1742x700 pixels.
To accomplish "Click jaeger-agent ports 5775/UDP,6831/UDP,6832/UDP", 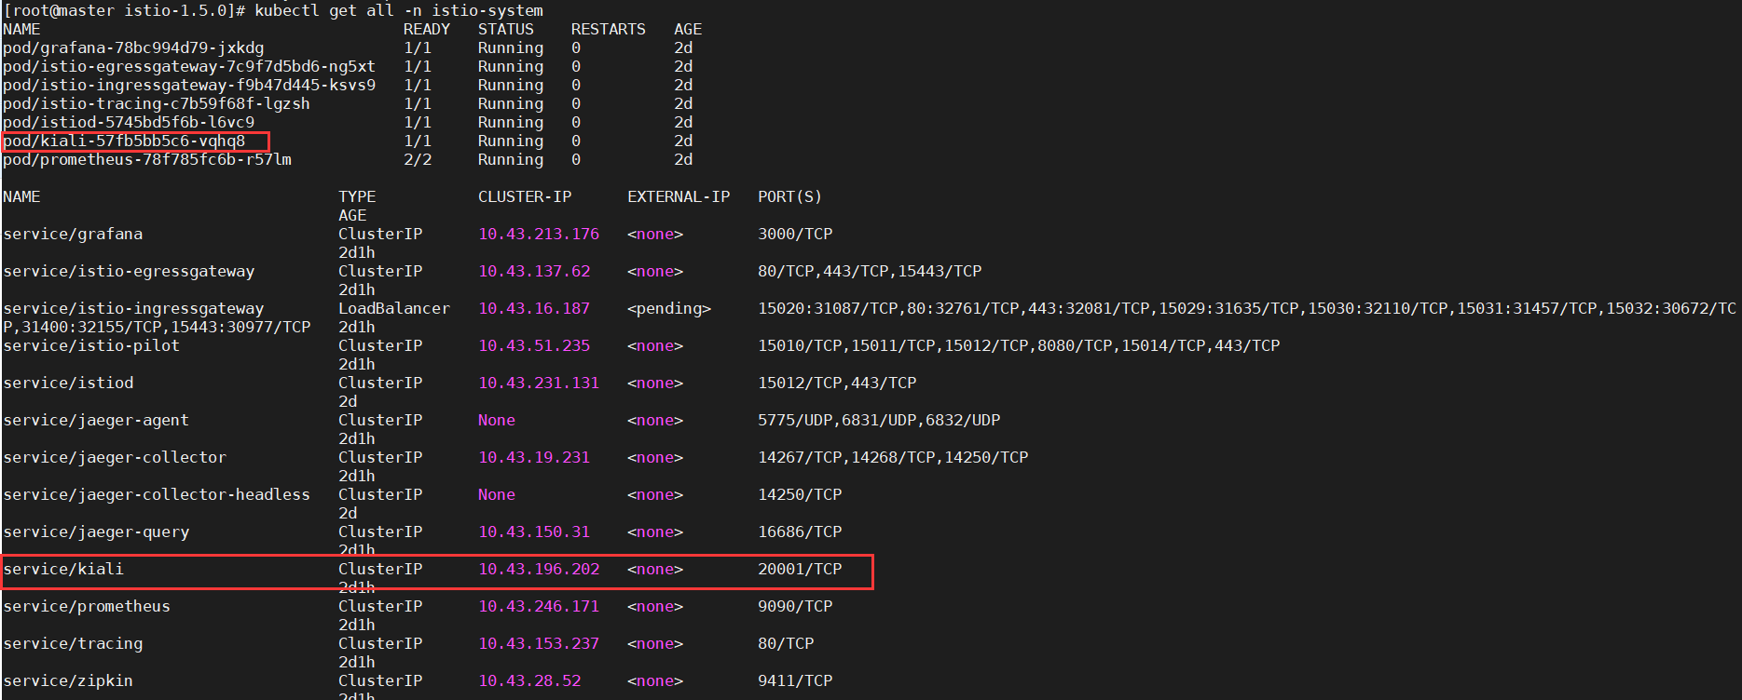I will (879, 421).
